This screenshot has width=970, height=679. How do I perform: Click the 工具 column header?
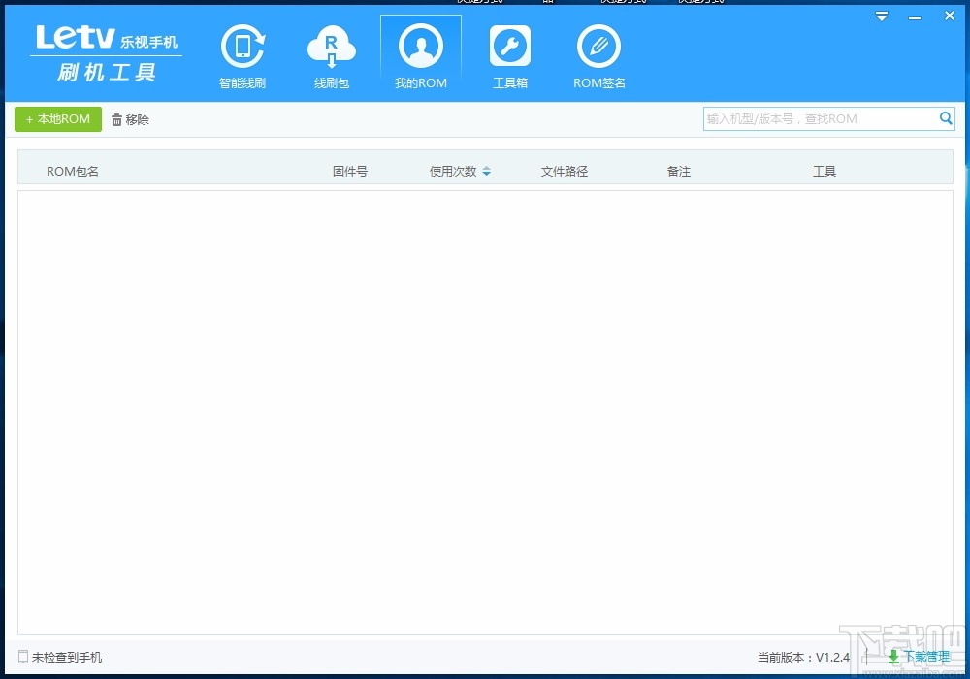(824, 172)
